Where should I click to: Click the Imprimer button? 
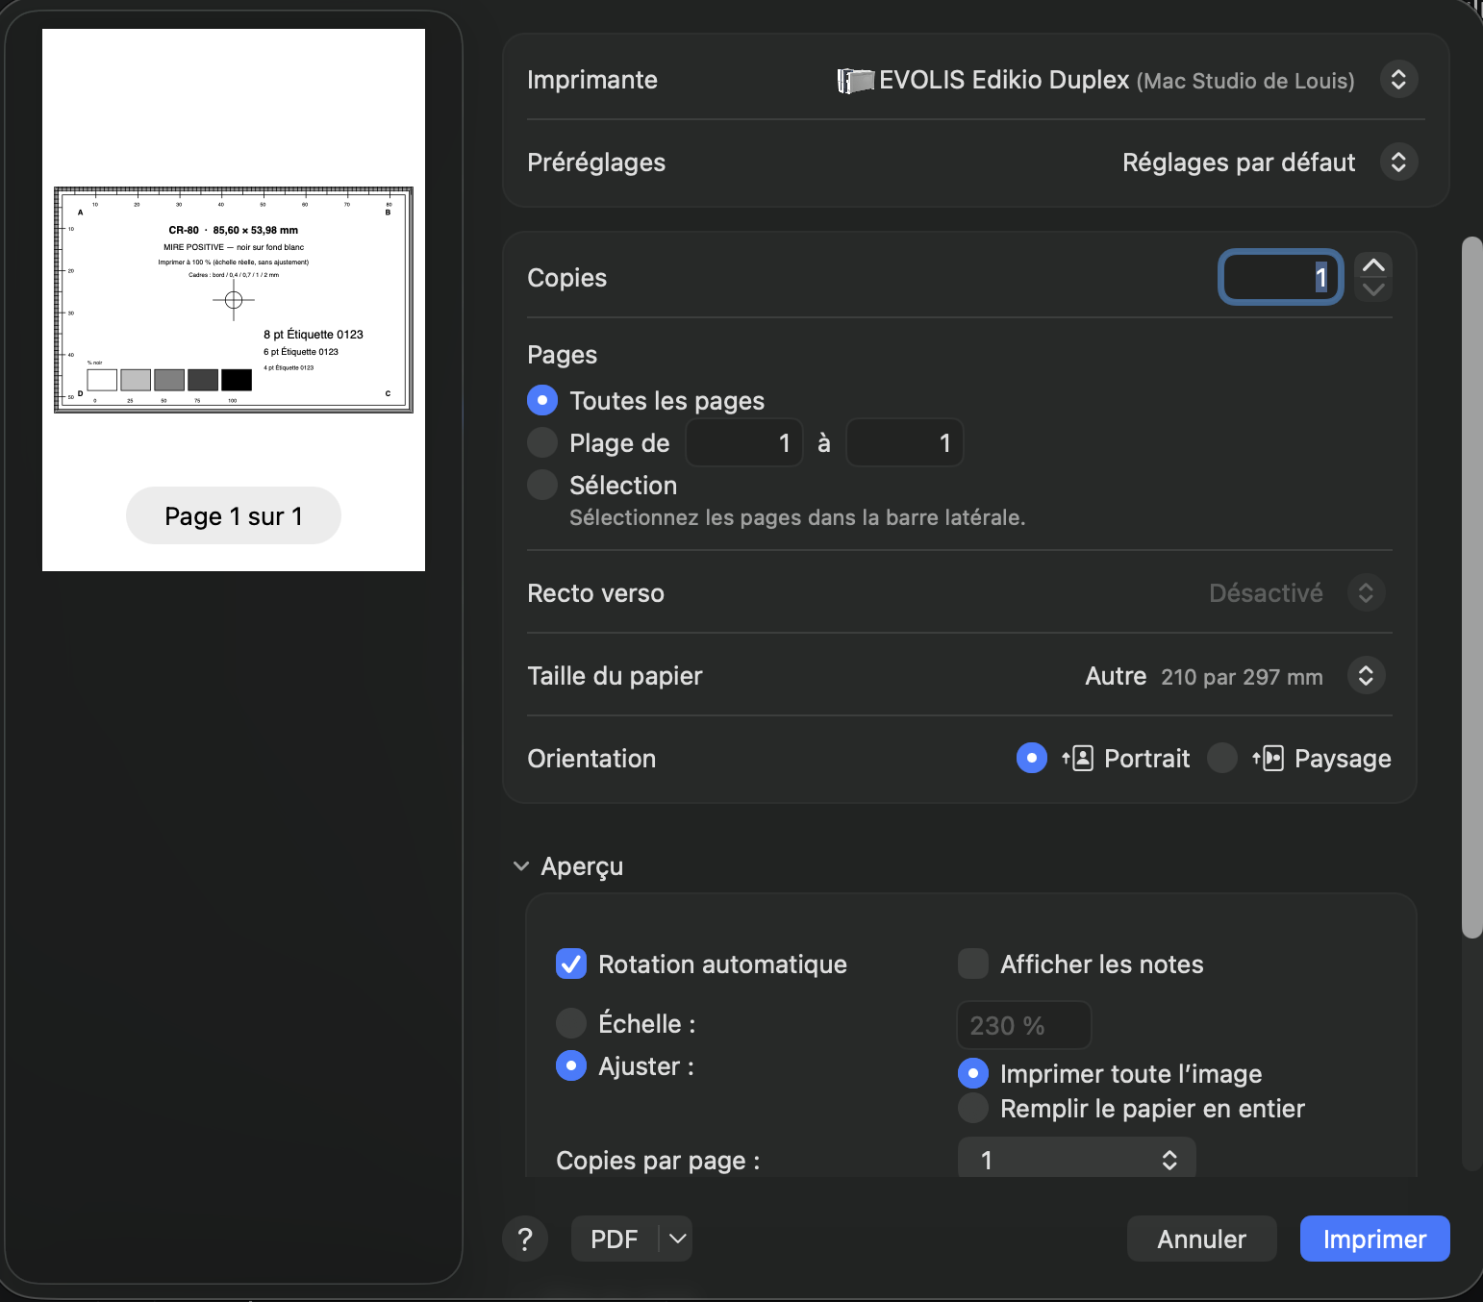[1374, 1239]
